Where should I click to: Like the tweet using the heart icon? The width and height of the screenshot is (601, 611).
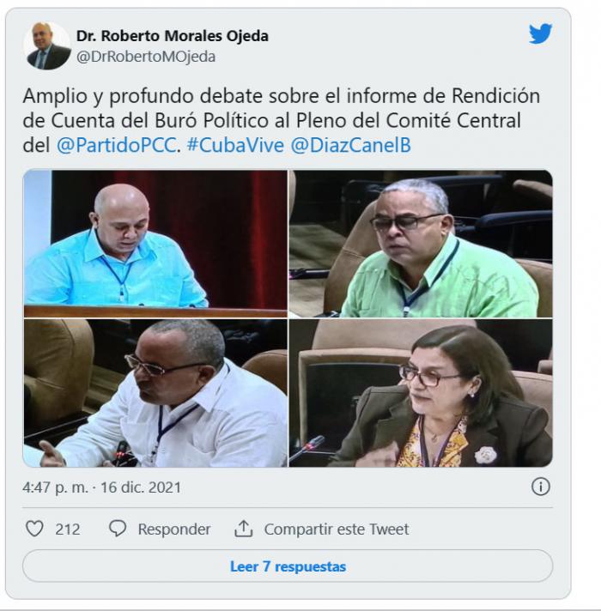[34, 529]
